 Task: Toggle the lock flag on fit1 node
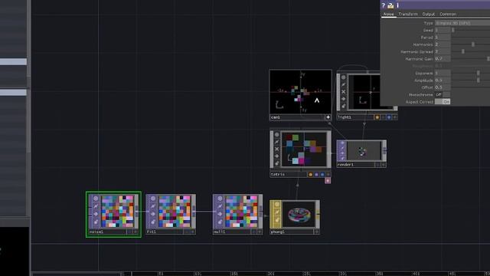tap(153, 222)
